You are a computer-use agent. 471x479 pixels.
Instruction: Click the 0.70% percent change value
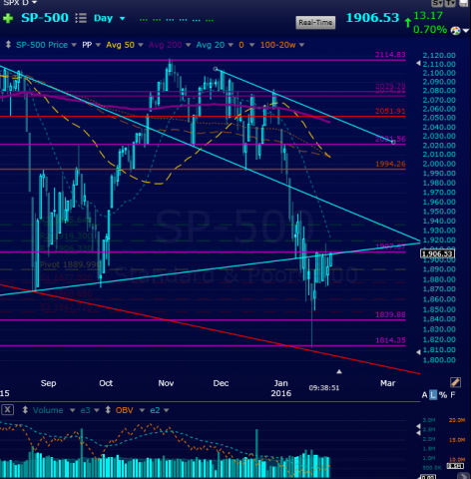click(x=430, y=30)
